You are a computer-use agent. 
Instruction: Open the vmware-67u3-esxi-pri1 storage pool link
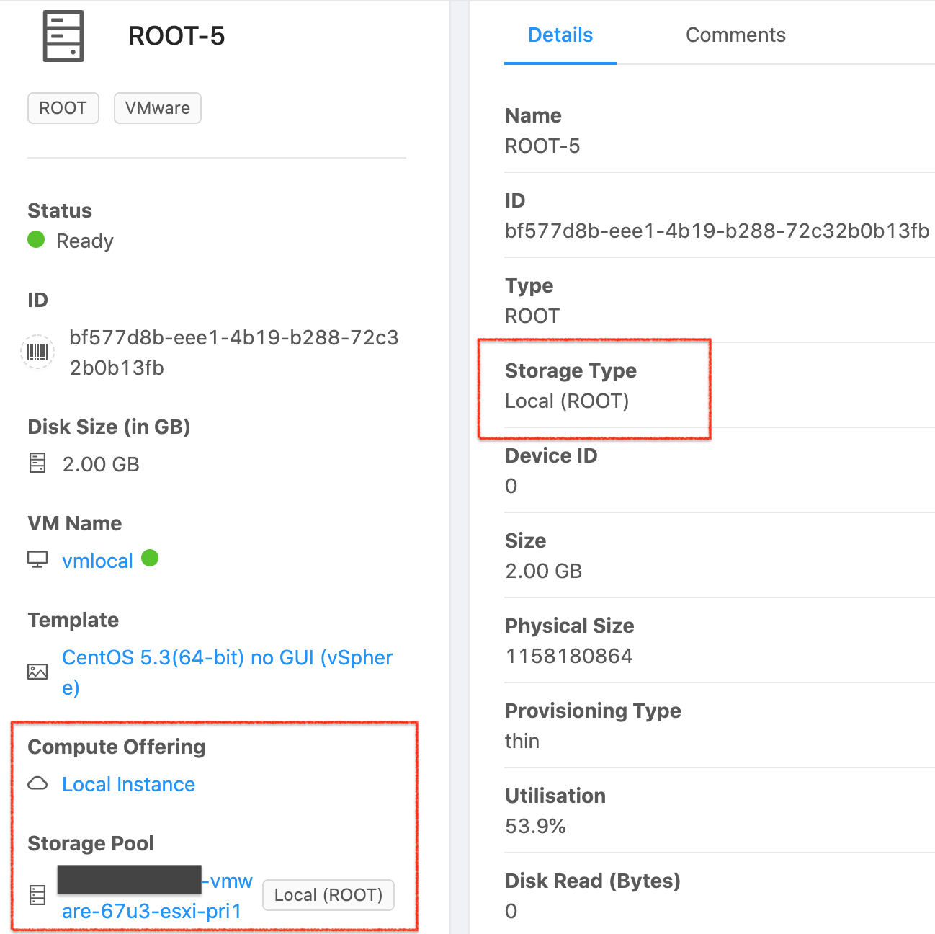151,911
